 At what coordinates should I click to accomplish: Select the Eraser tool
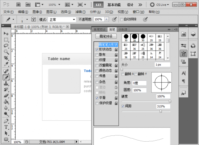click(6, 96)
